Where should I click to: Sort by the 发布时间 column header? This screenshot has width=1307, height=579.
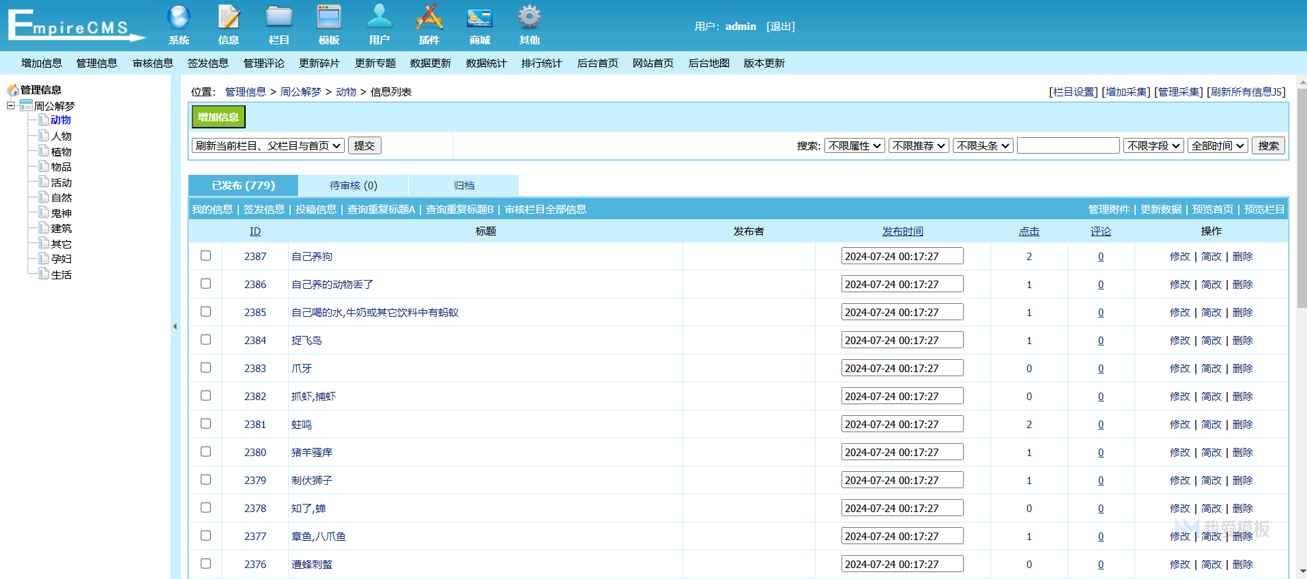click(902, 231)
